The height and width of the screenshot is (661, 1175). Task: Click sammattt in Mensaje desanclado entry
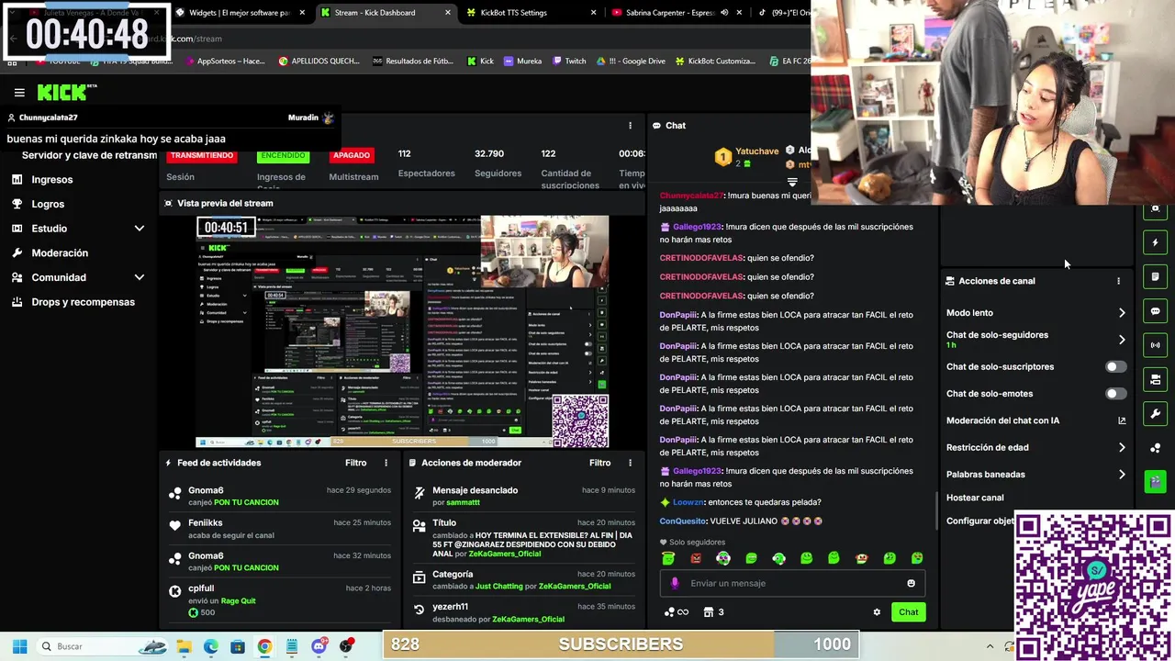point(463,502)
